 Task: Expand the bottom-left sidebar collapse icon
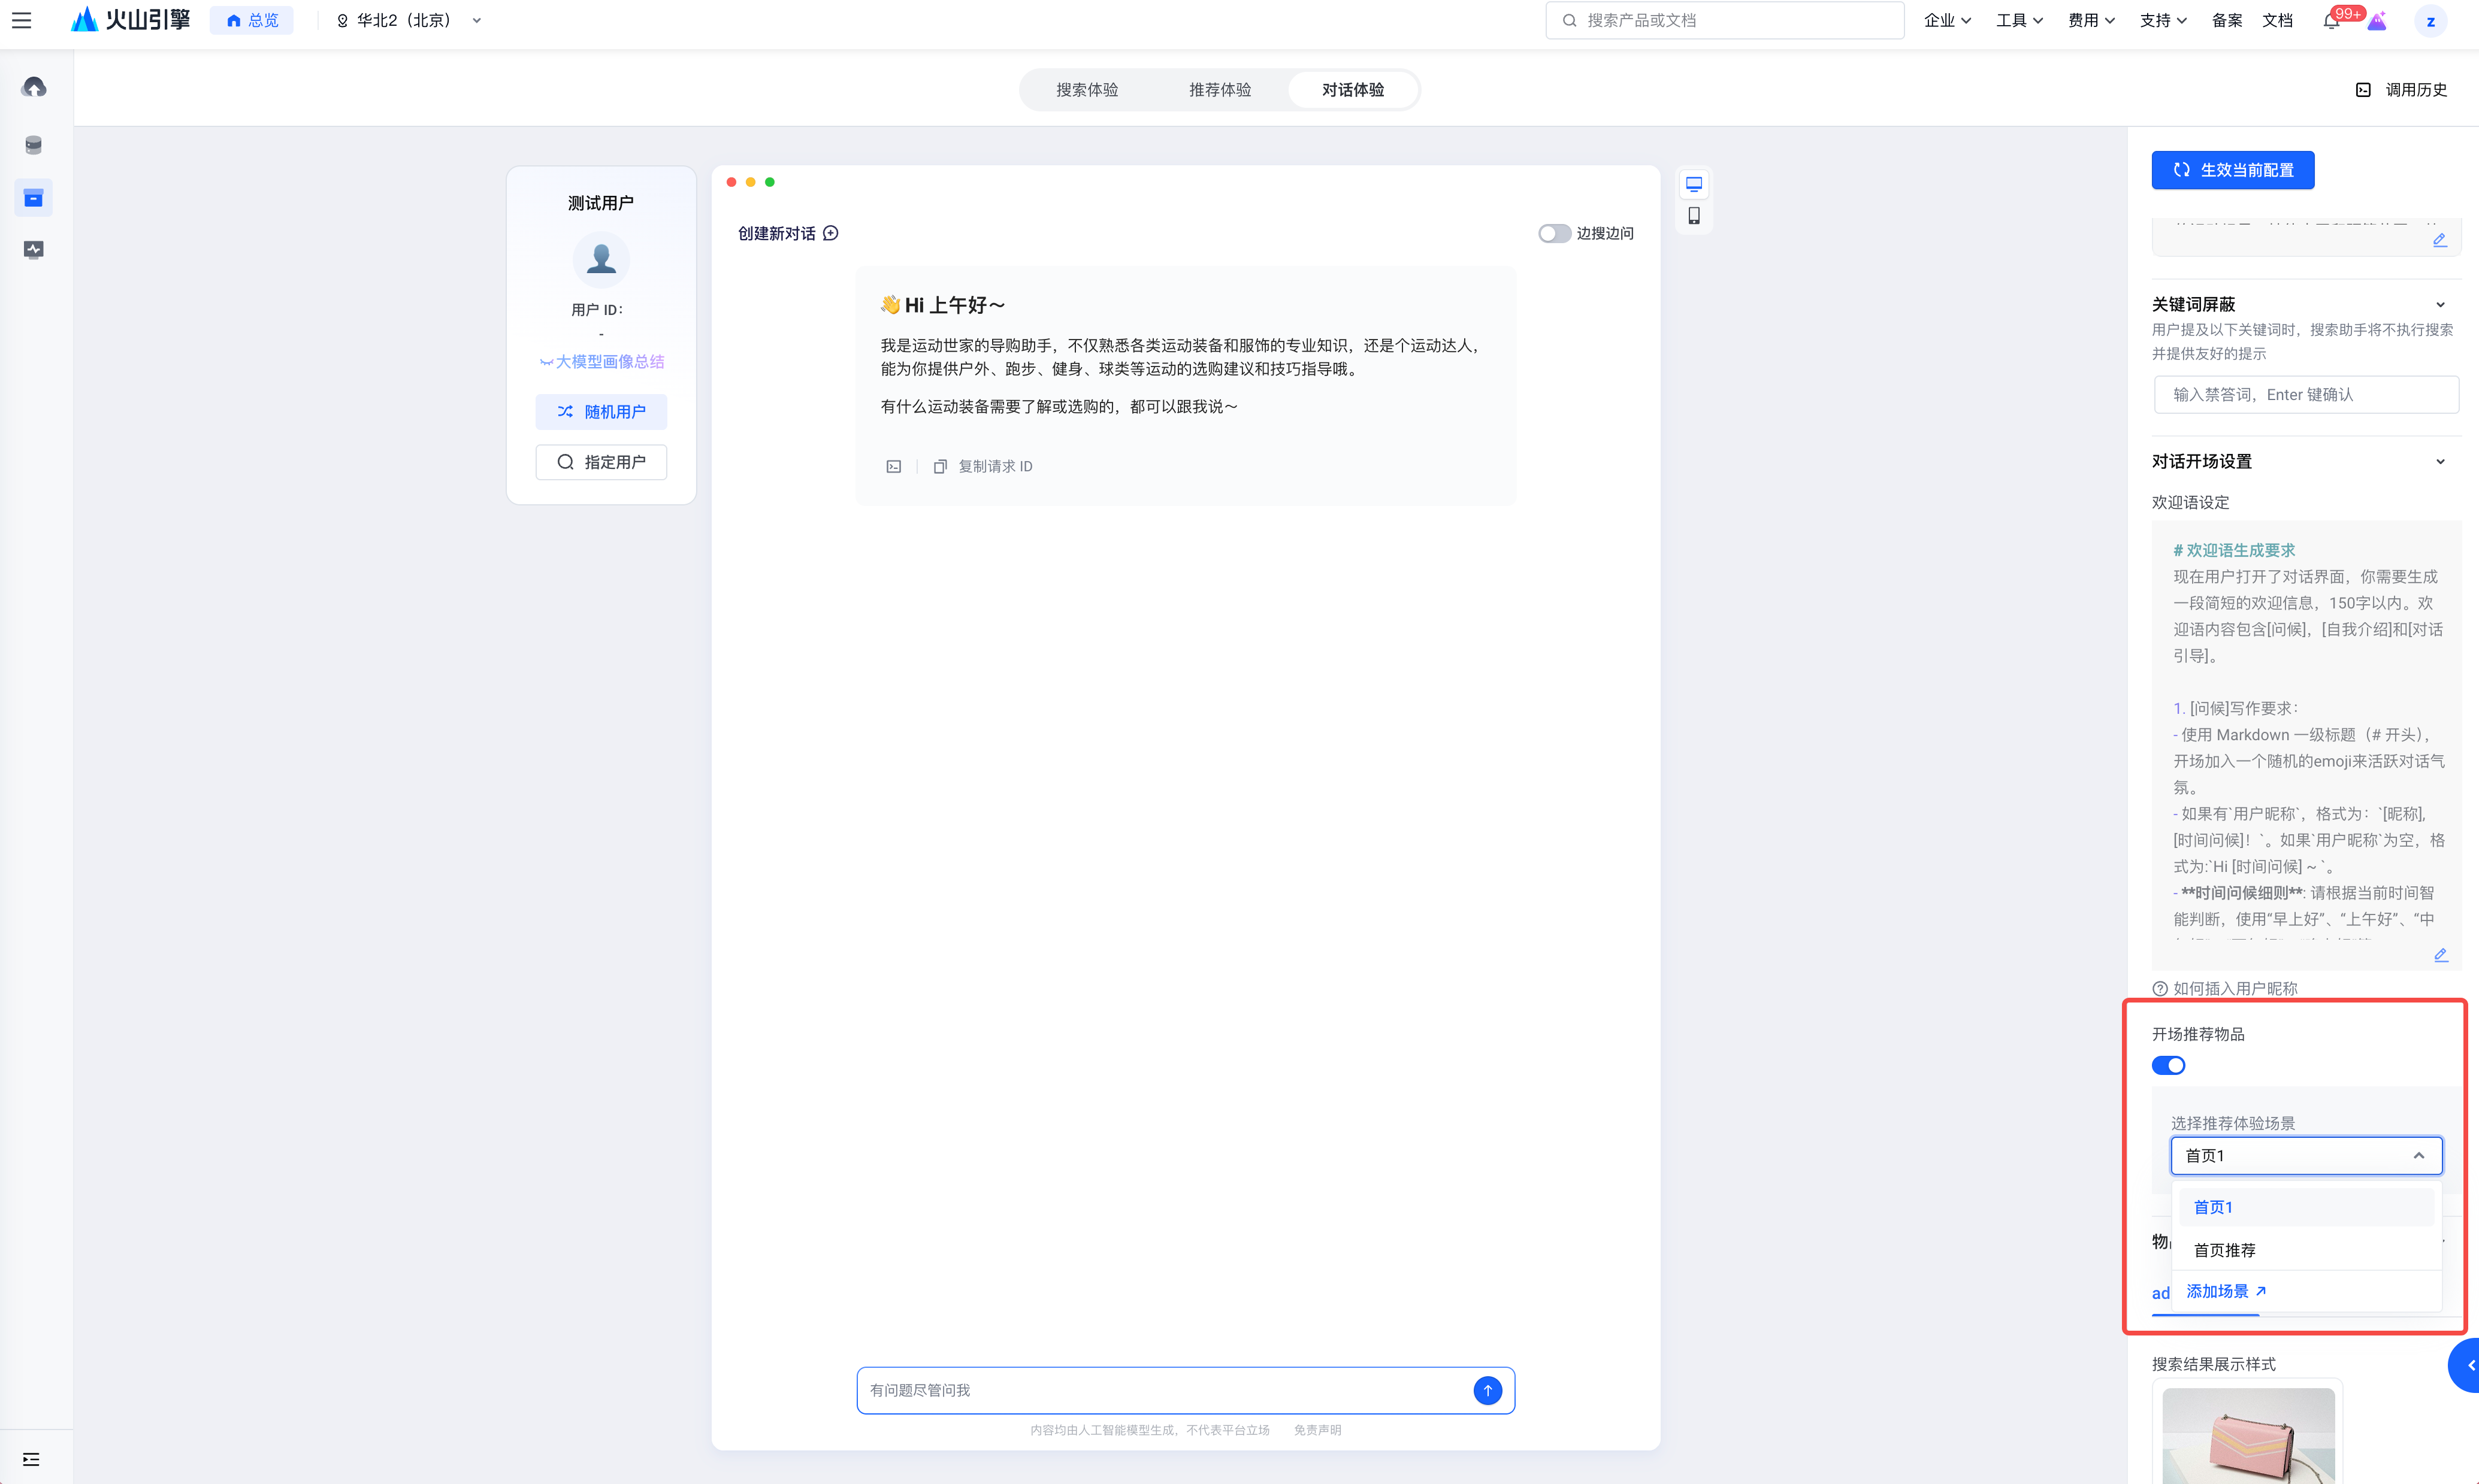(x=31, y=1459)
